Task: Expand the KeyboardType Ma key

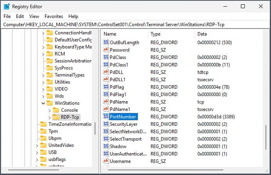Action: (43, 47)
